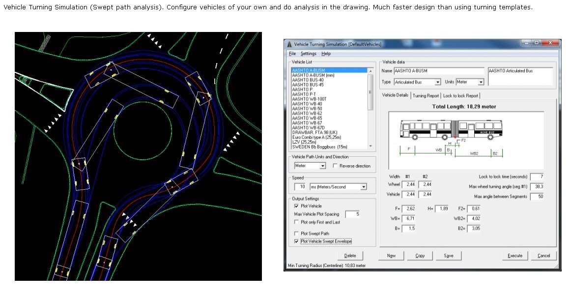The width and height of the screenshot is (570, 299).
Task: Switch to Lock to lock Report tab
Action: (x=461, y=96)
